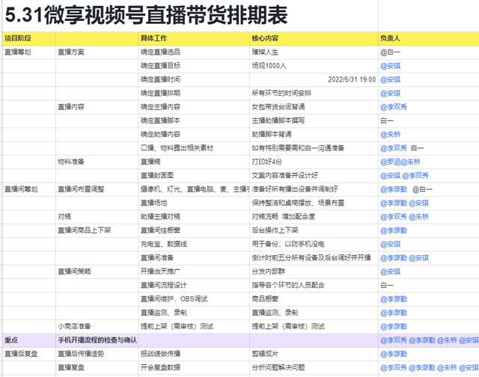Select the 确定直播排期 cell

coord(194,94)
